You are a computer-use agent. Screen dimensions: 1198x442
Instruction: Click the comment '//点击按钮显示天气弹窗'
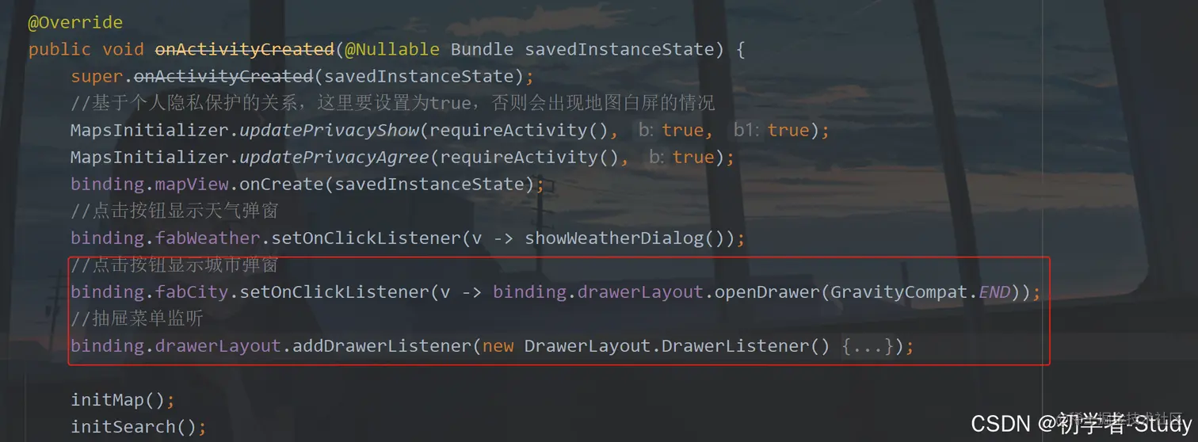(174, 211)
